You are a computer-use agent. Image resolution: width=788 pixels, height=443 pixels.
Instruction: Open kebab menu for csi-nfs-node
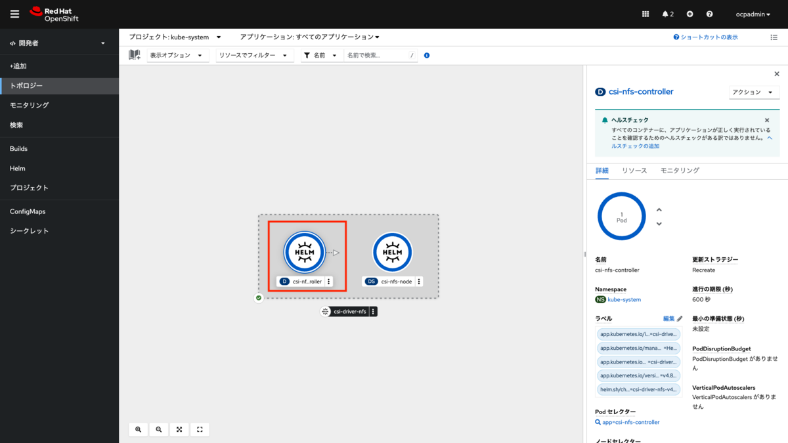point(419,282)
